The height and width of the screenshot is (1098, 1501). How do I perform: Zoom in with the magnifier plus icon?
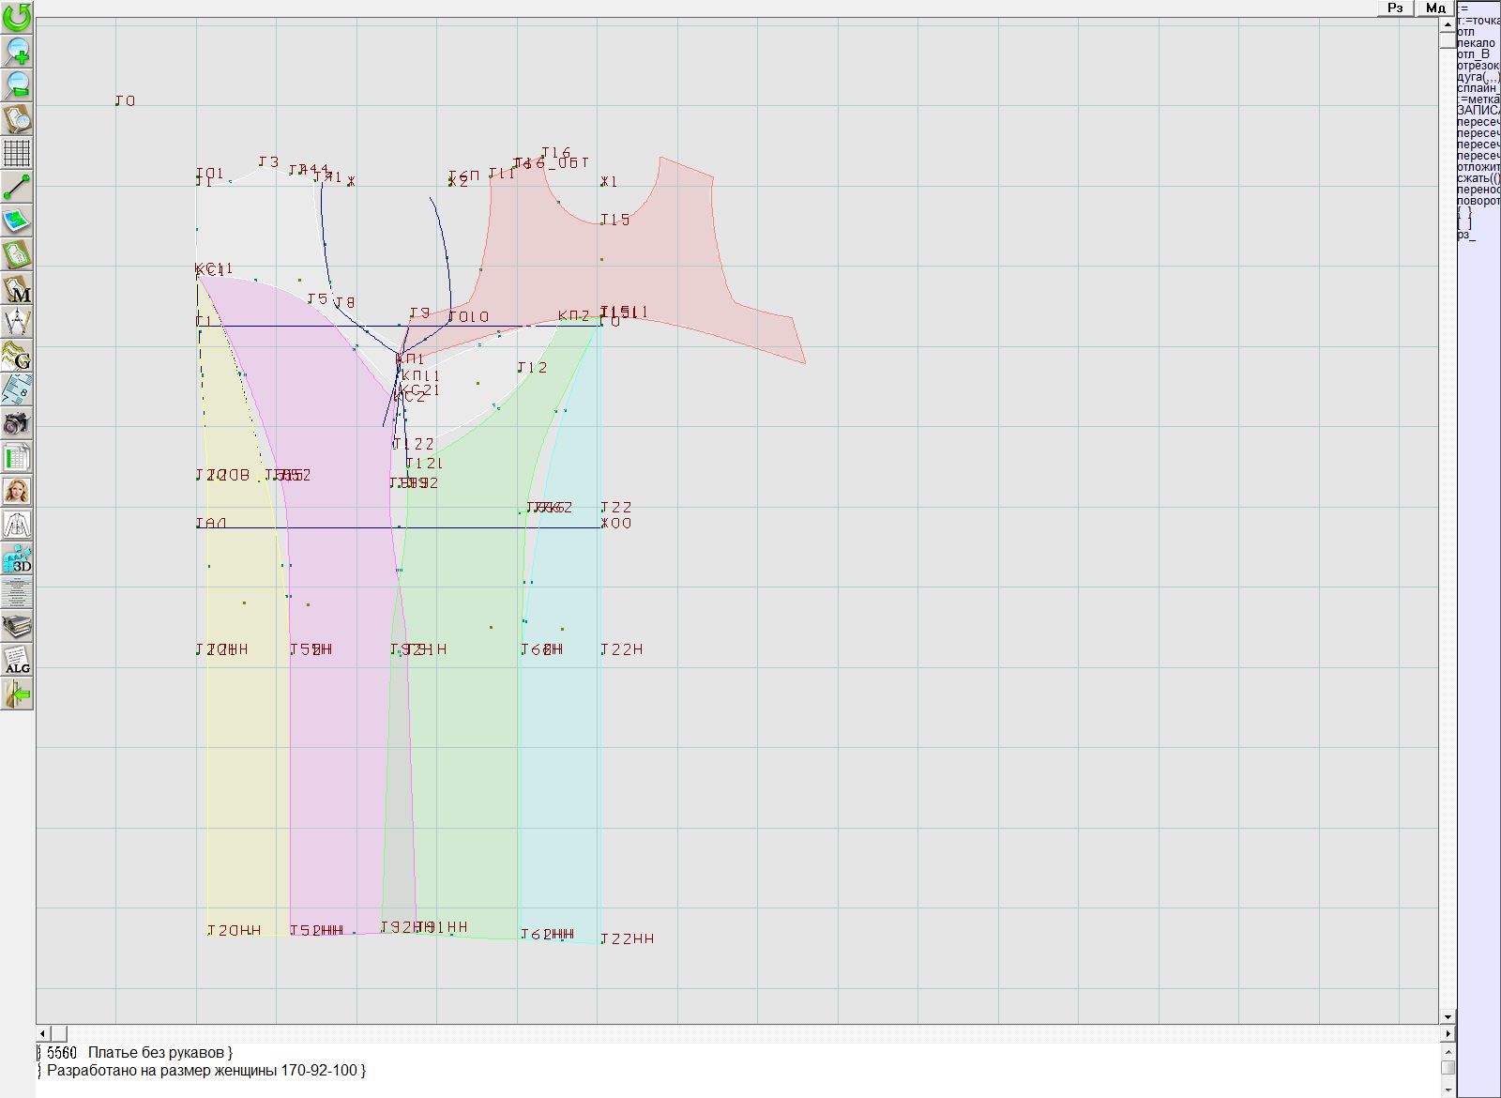17,51
